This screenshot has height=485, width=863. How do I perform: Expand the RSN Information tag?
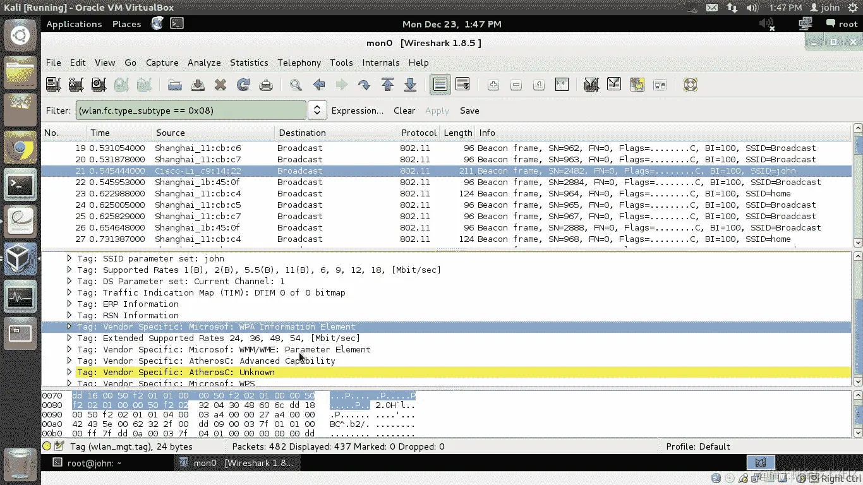(x=69, y=315)
